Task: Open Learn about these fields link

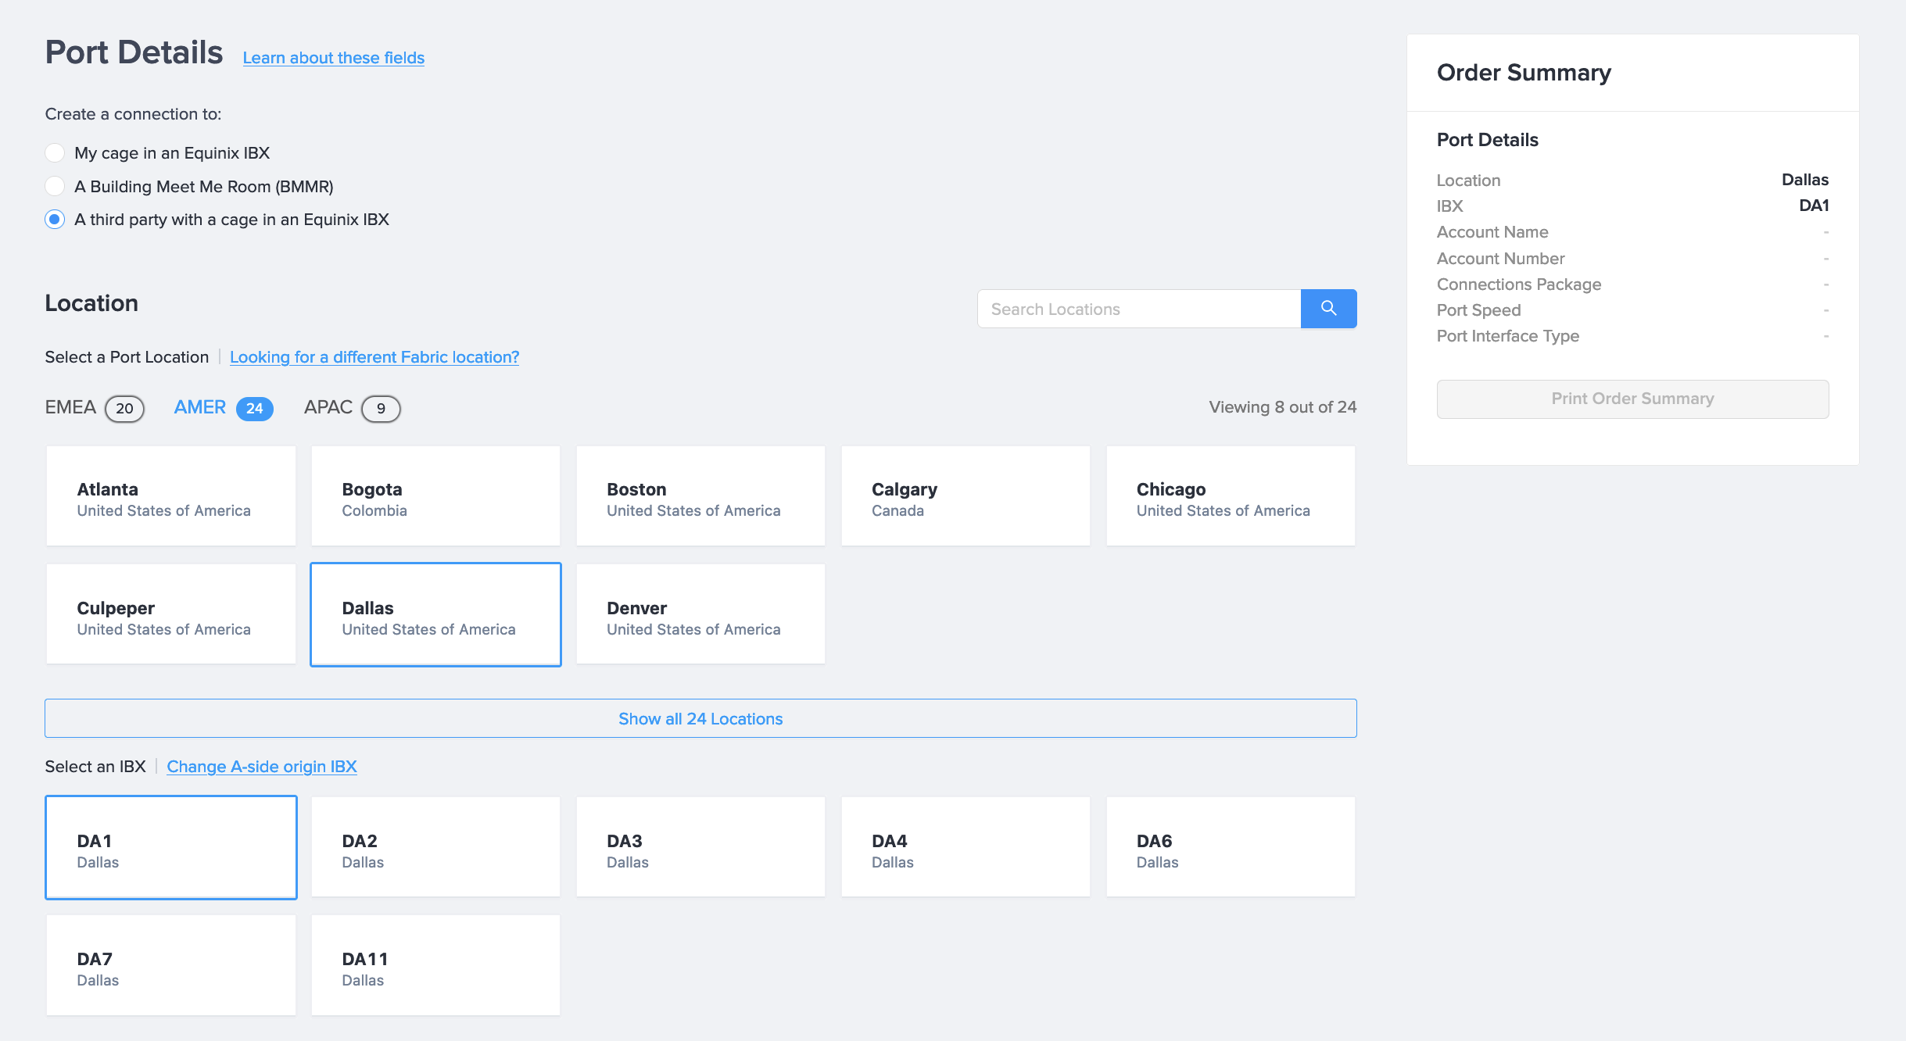Action: (334, 58)
